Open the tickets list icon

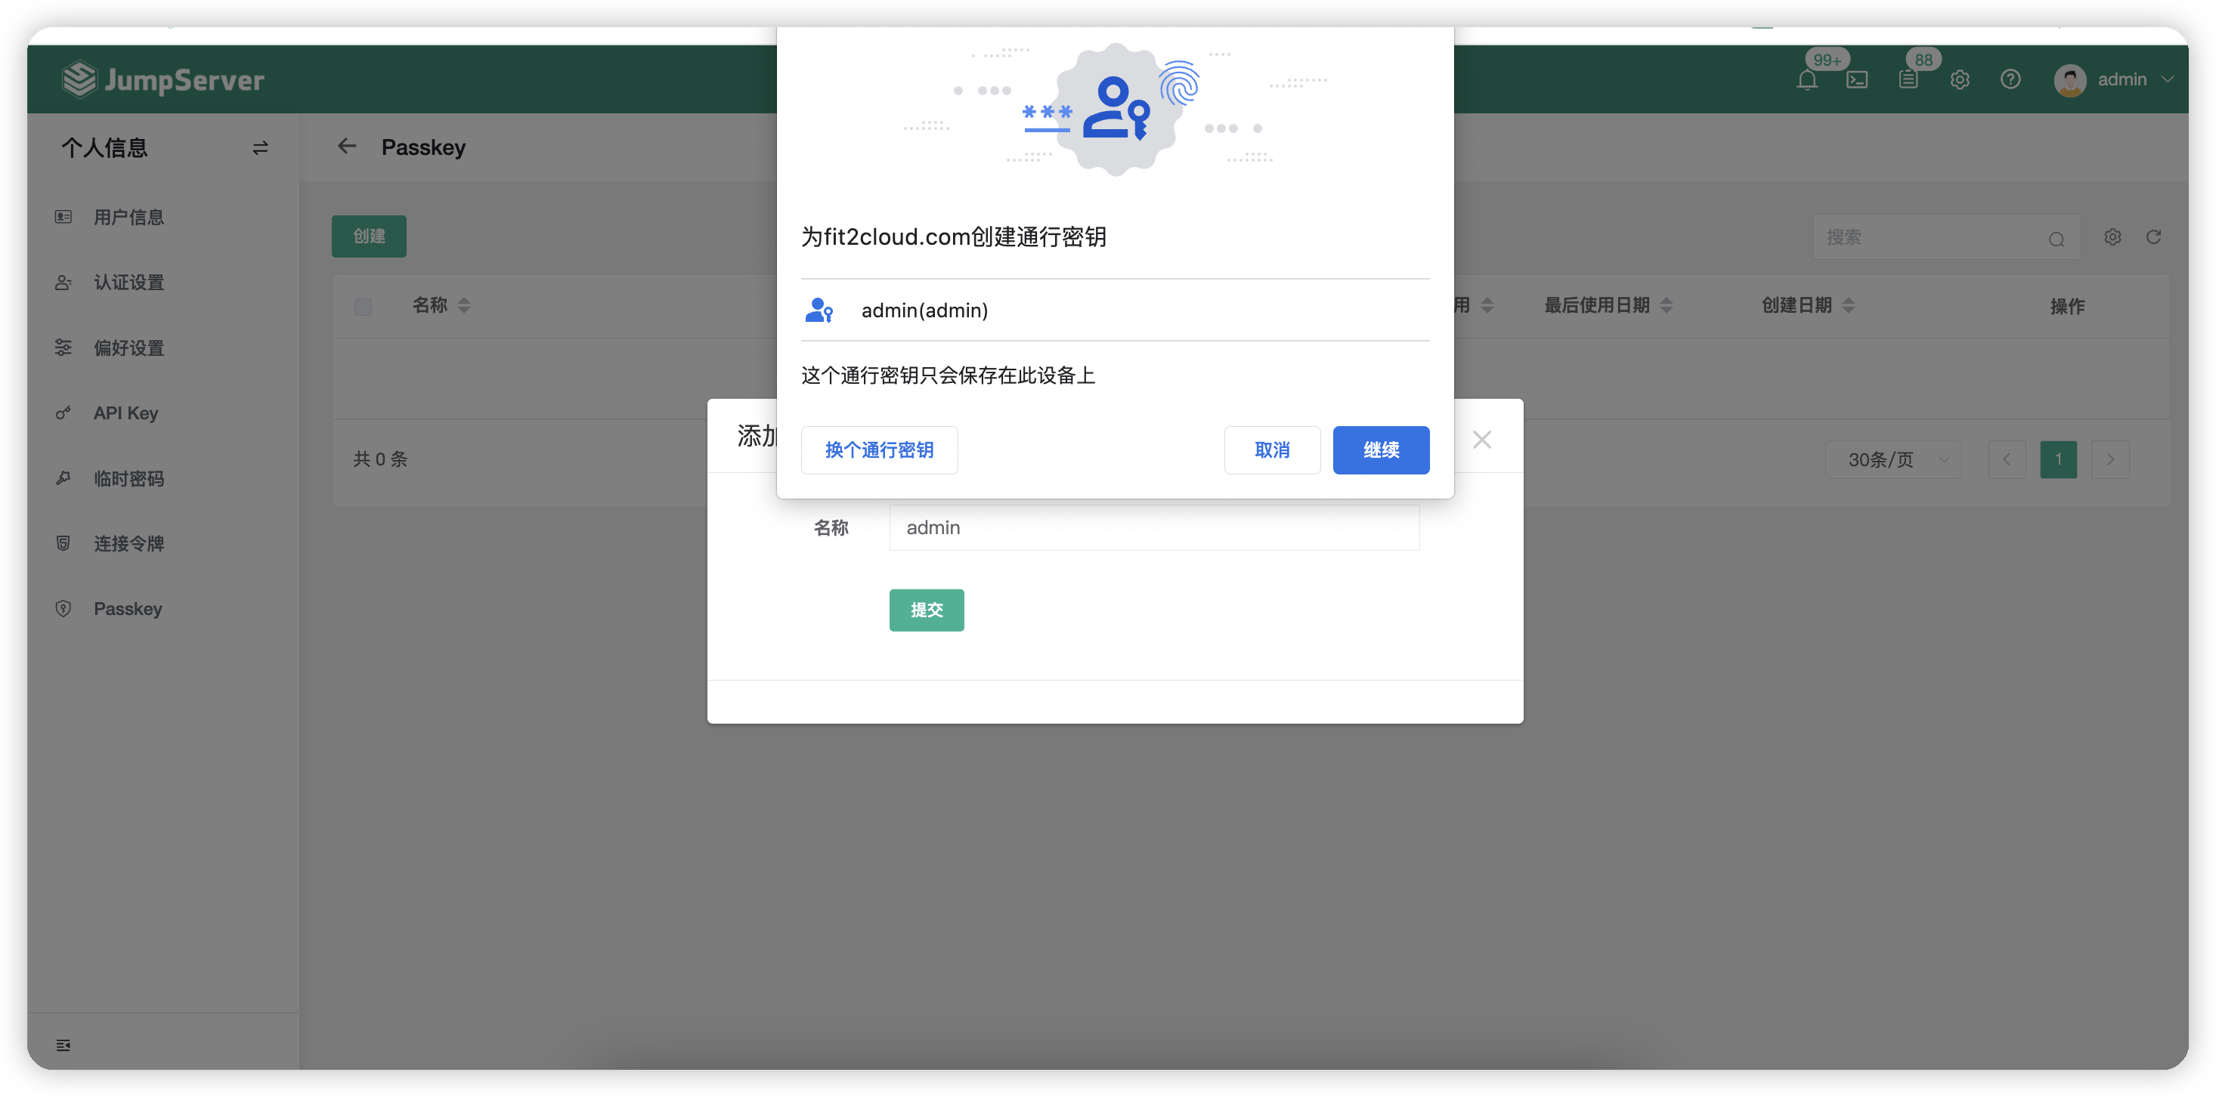point(1908,80)
